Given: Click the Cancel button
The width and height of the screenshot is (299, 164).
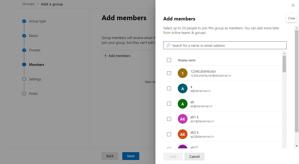Looking at the screenshot, I should click(194, 156).
